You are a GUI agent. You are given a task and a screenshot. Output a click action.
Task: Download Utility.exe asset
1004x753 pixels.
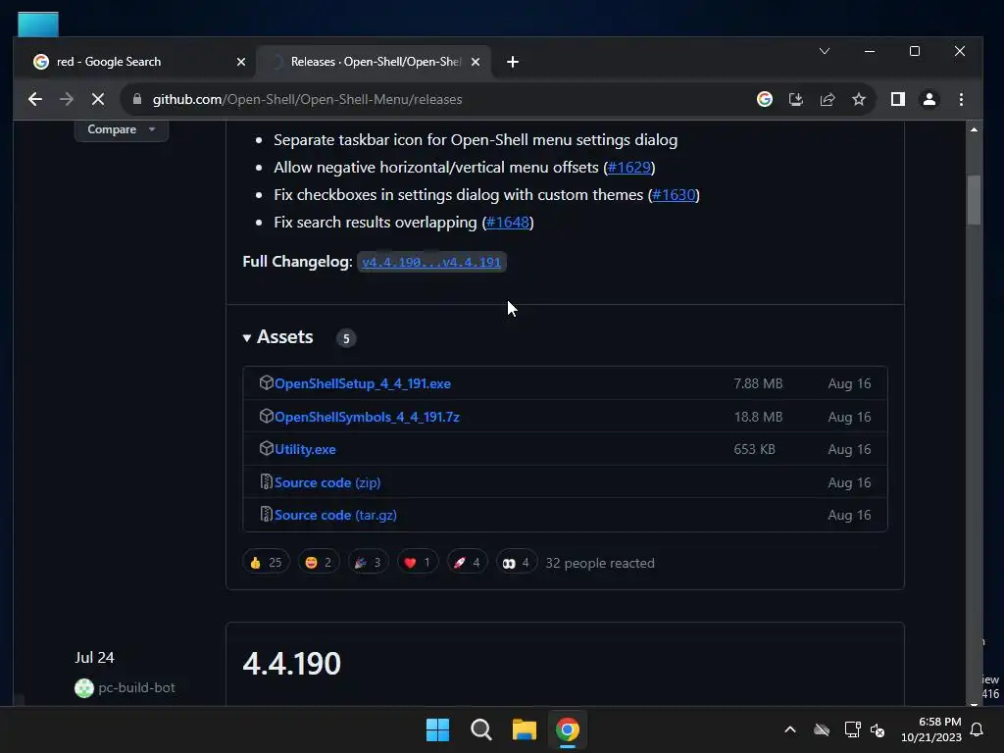pos(305,449)
